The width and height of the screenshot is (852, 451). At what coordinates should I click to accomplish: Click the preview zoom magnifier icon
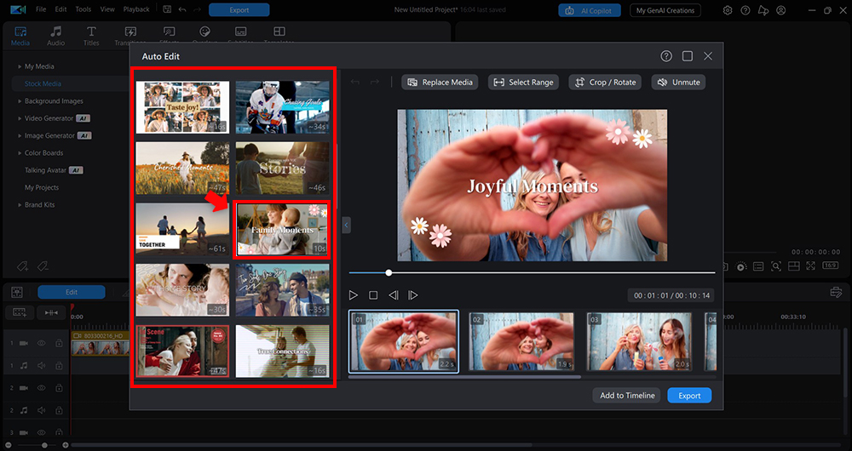pyautogui.click(x=776, y=266)
